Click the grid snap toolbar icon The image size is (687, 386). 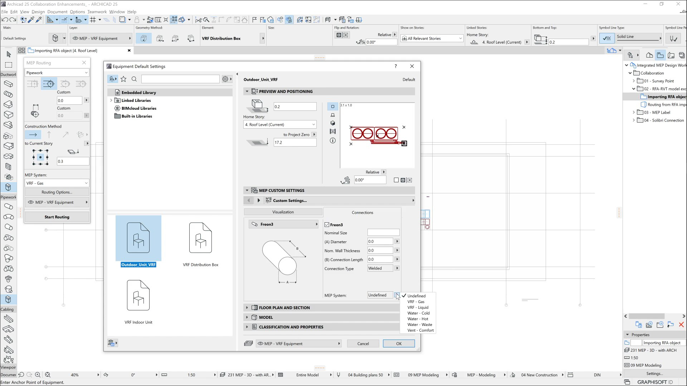93,20
